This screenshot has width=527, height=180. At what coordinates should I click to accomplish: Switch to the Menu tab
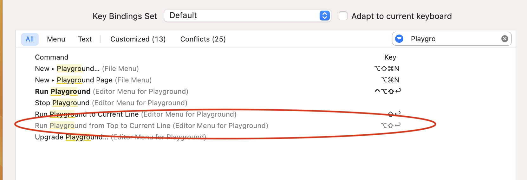[x=56, y=39]
